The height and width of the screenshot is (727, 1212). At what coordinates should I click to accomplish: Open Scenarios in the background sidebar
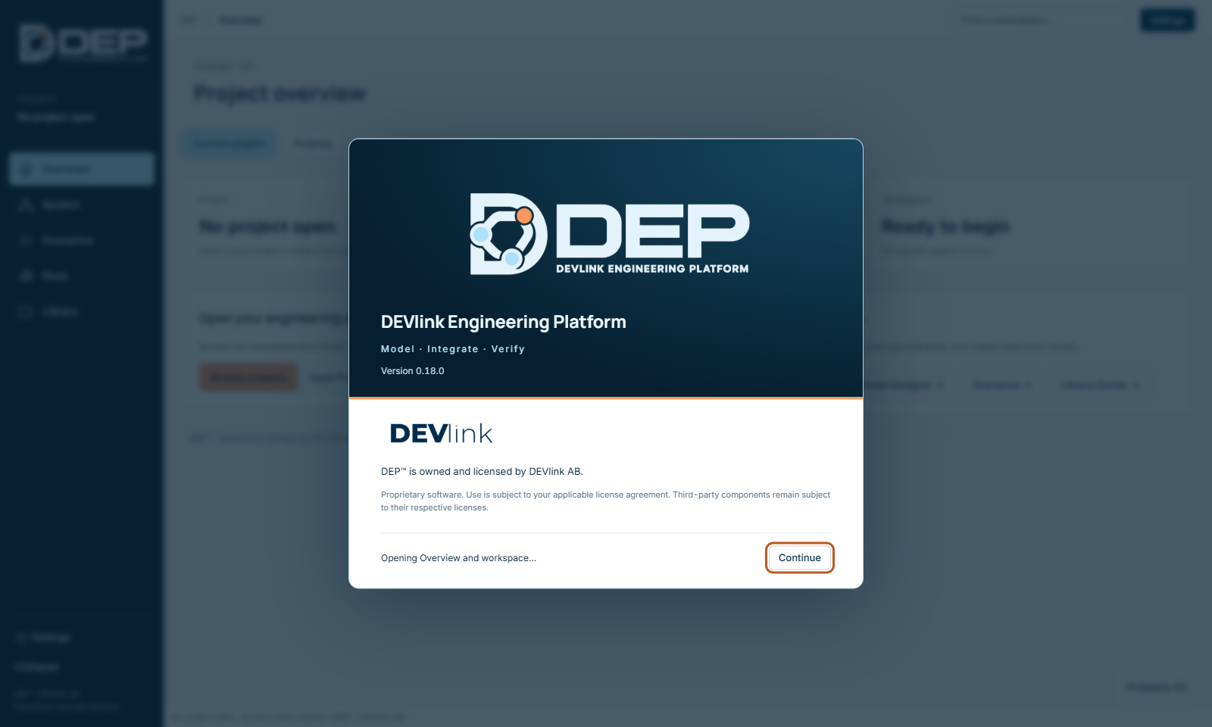click(82, 240)
